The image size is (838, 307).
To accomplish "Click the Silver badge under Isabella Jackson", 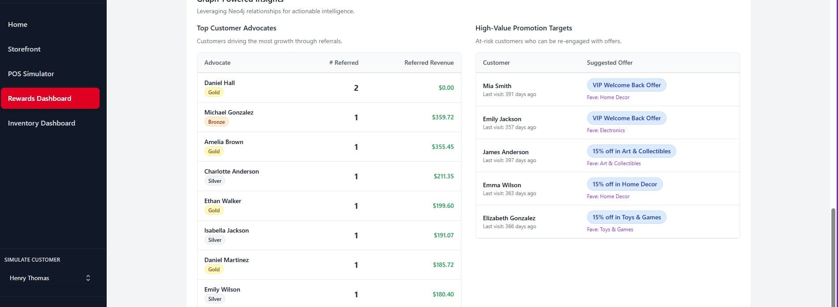I will click(215, 240).
